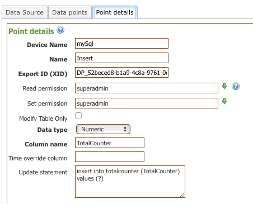
Task: Open the Point details help icon
Action: [x=60, y=30]
